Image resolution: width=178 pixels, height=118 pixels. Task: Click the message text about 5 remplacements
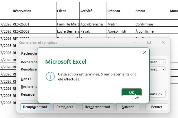pos(97,77)
